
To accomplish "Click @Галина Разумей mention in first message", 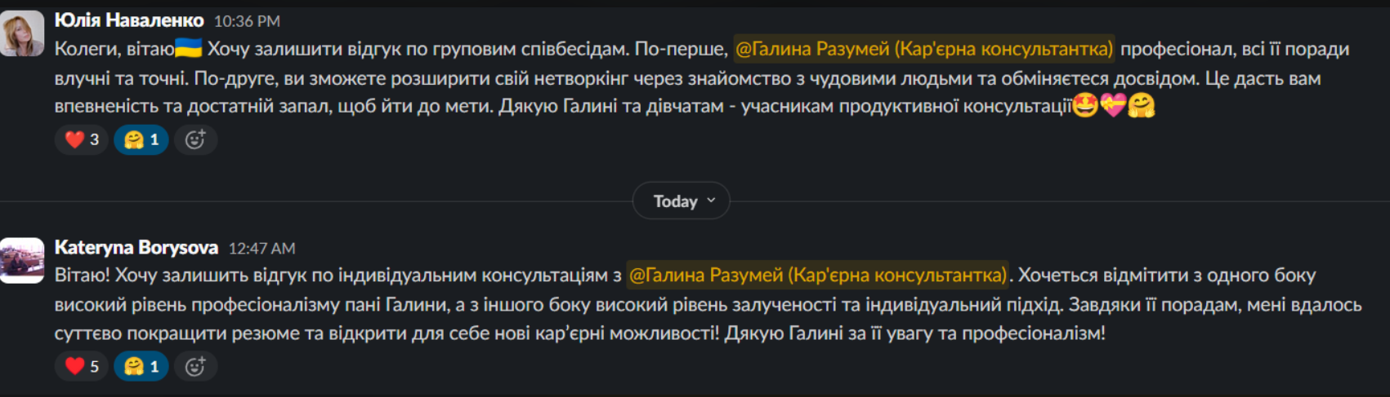I will pos(924,49).
